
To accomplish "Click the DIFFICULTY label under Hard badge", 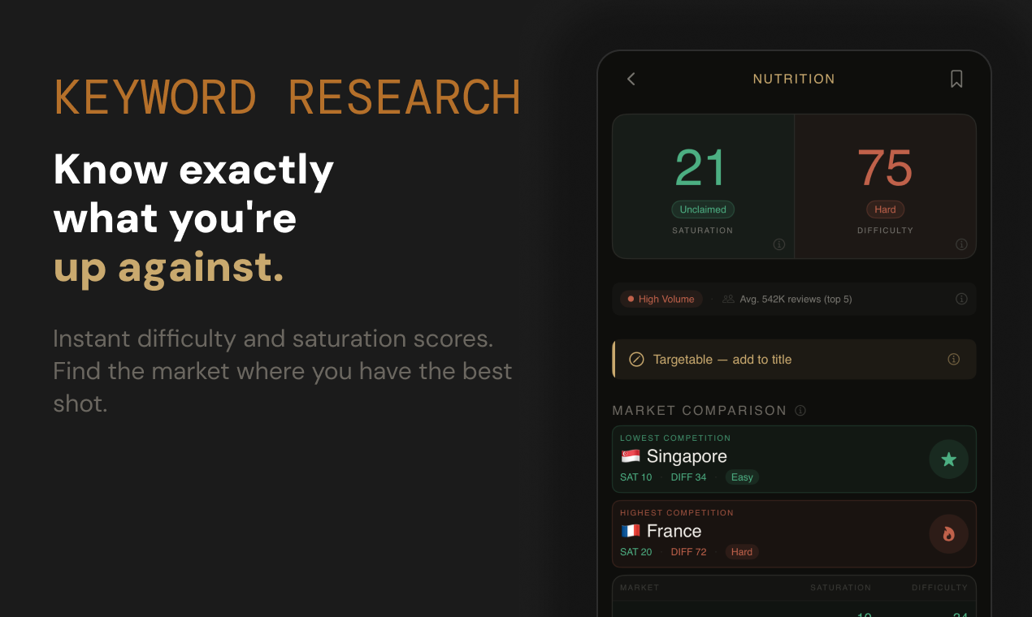I will (885, 231).
